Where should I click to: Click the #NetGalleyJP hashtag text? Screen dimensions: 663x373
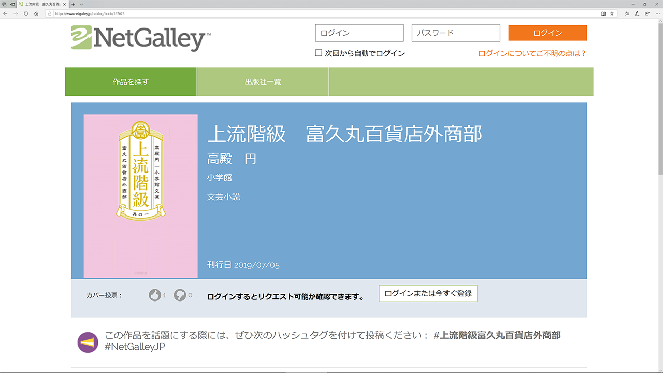tap(135, 347)
